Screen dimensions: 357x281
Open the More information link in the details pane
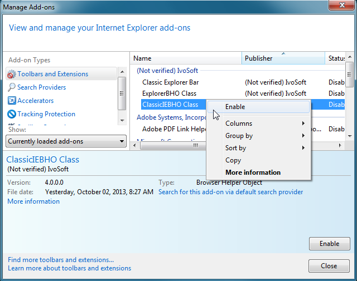tap(33, 201)
